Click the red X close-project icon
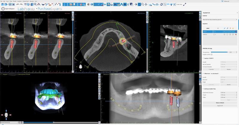The width and height of the screenshot is (239, 125). tap(13, 4)
